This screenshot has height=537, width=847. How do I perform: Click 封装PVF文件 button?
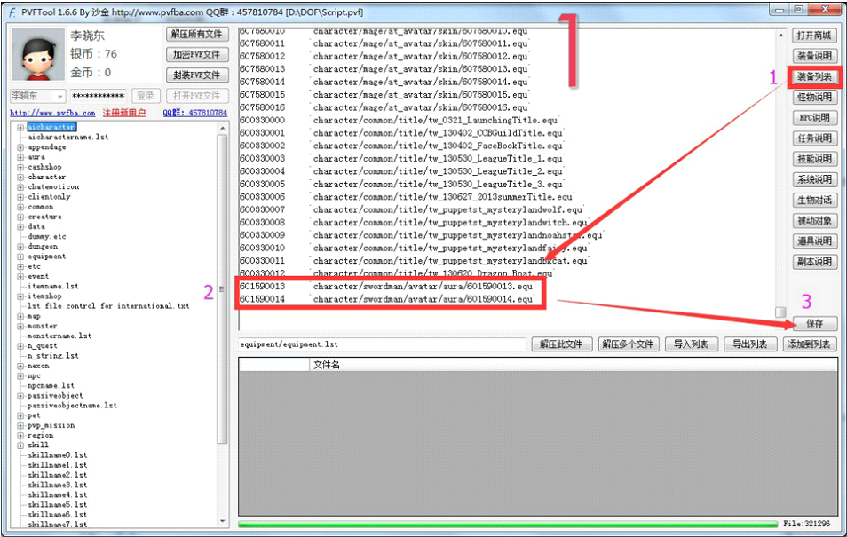click(x=196, y=75)
